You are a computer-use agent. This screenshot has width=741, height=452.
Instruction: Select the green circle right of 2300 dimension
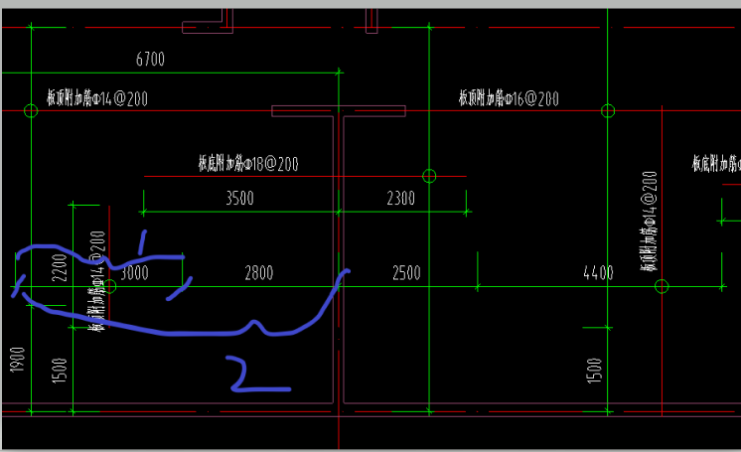(x=429, y=177)
